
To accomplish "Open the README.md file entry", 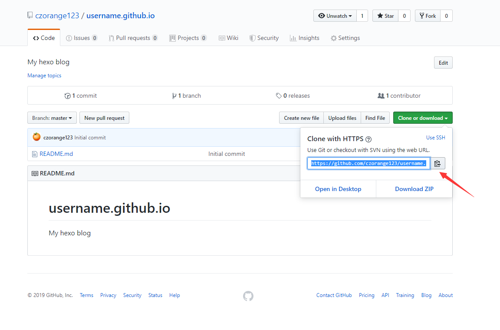I will click(56, 154).
